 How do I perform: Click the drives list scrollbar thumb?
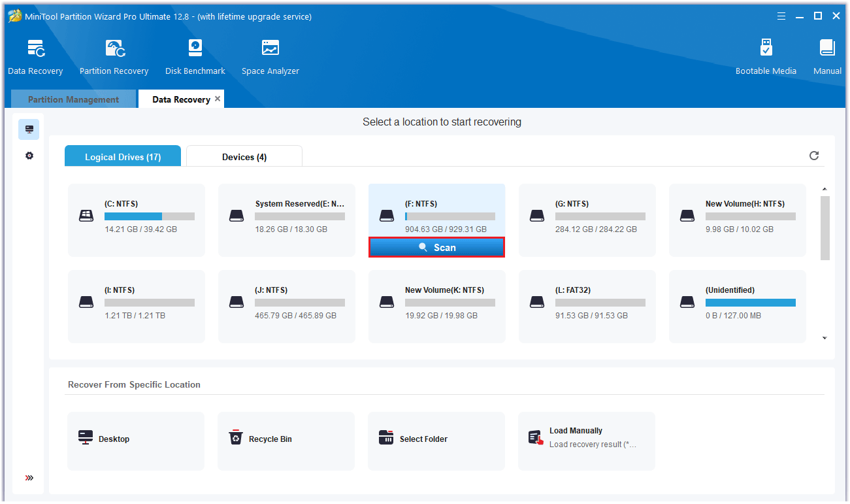point(825,228)
